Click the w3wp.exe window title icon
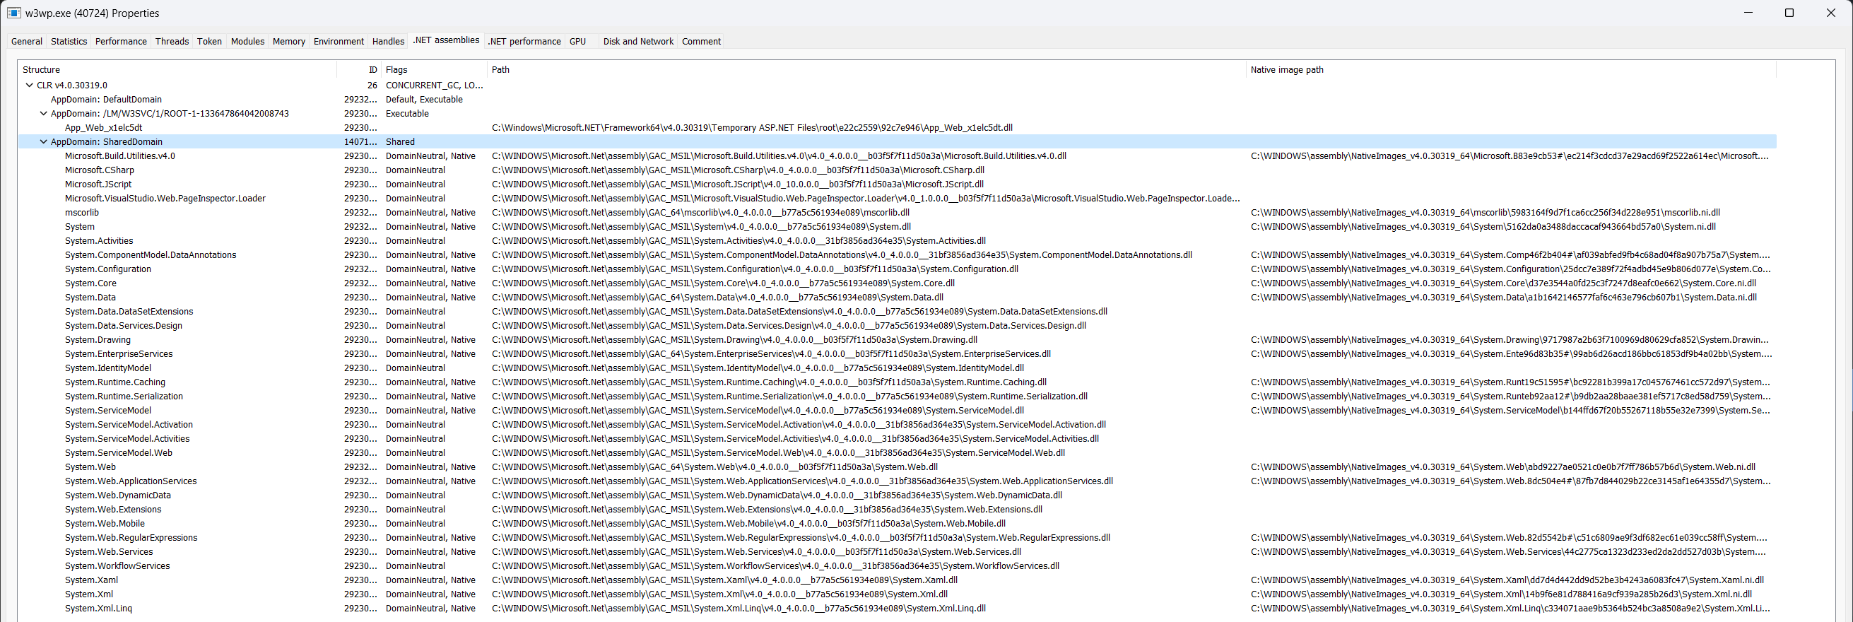Image resolution: width=1853 pixels, height=622 pixels. point(13,13)
